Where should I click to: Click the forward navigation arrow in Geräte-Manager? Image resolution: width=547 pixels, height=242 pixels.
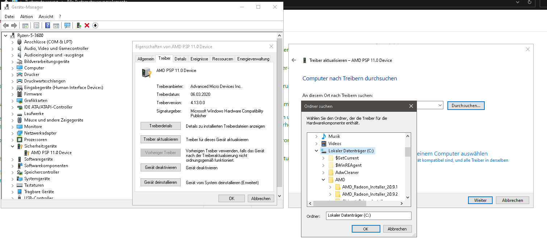point(14,25)
